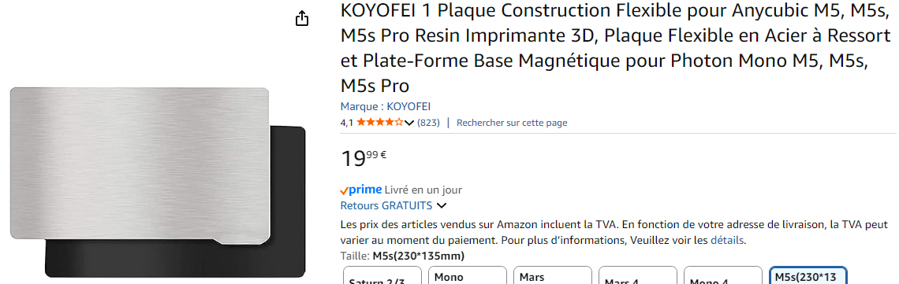This screenshot has width=899, height=284.
Task: Open the Marque : KOYOFEI brand link
Action: pos(386,106)
